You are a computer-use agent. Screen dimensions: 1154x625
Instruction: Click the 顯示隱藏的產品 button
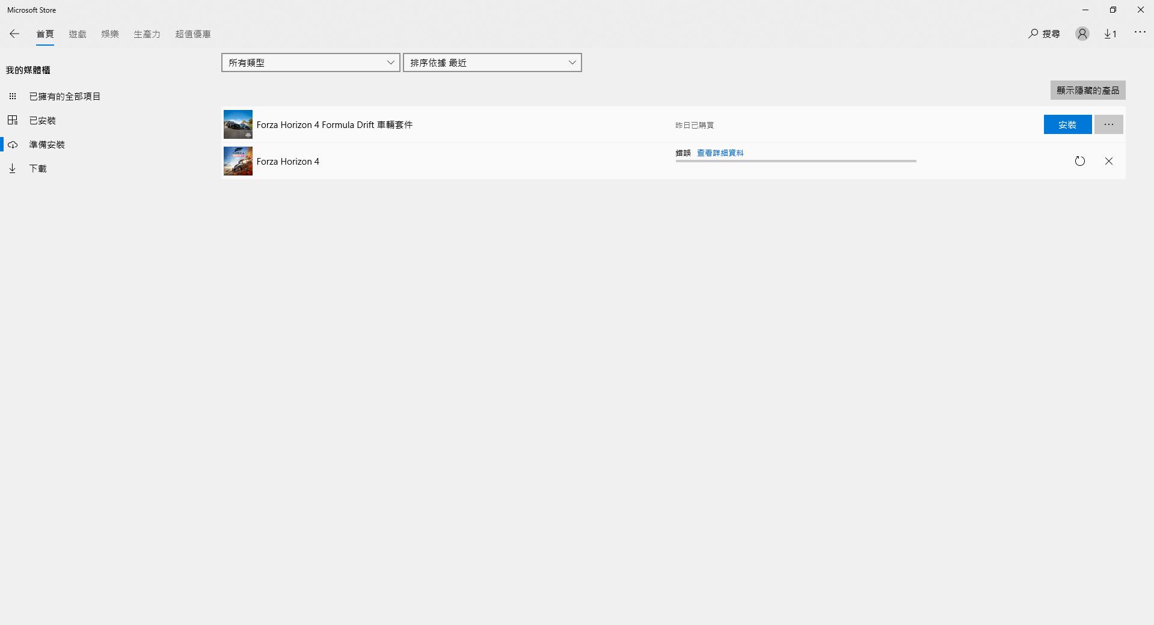[x=1088, y=90]
